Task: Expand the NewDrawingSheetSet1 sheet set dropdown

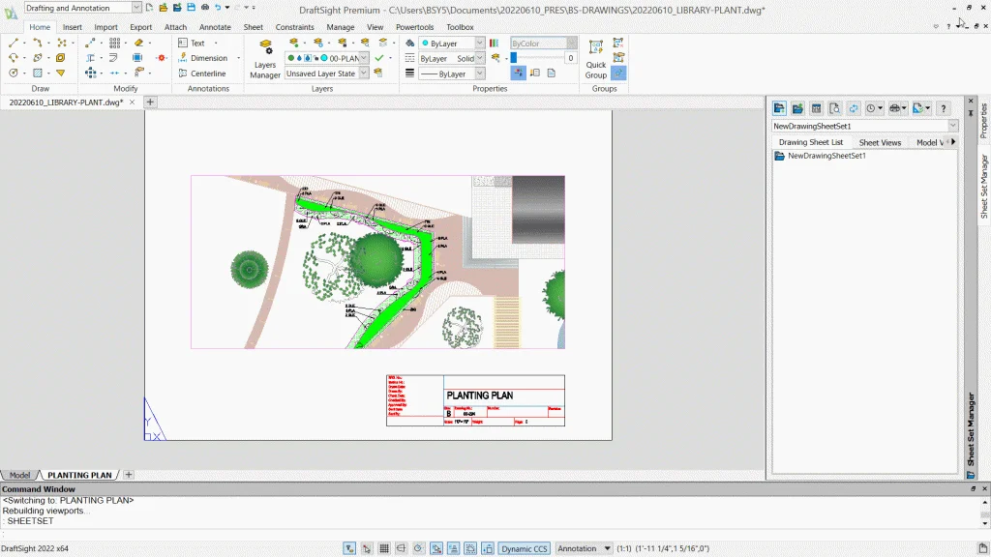Action: tap(953, 126)
